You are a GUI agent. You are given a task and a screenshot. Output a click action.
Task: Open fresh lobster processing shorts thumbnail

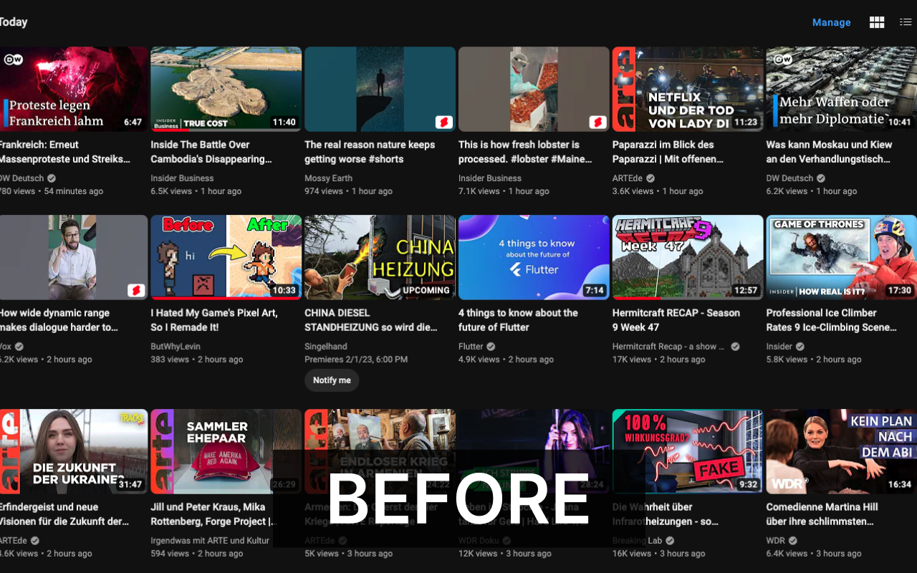click(534, 89)
